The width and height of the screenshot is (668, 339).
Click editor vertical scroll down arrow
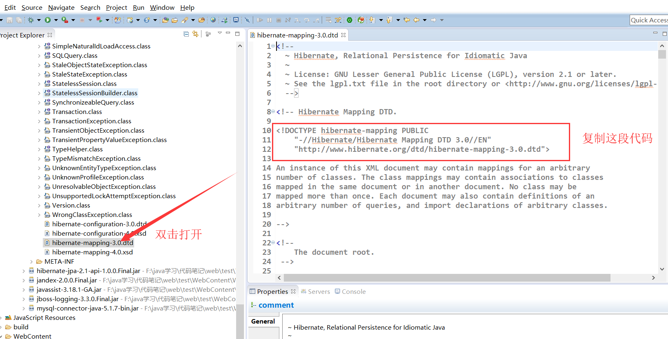662,269
